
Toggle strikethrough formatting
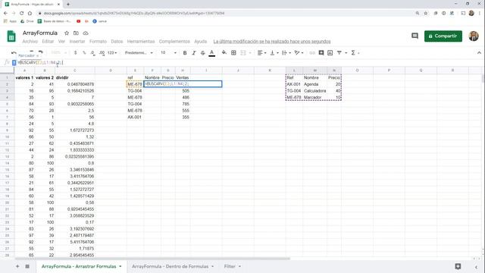[x=203, y=53]
